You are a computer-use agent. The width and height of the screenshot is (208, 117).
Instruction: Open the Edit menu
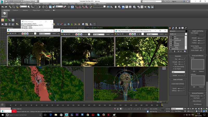7,4
